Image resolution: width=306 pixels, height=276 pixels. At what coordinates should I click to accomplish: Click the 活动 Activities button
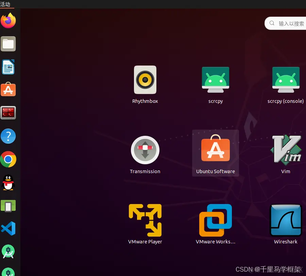5,4
